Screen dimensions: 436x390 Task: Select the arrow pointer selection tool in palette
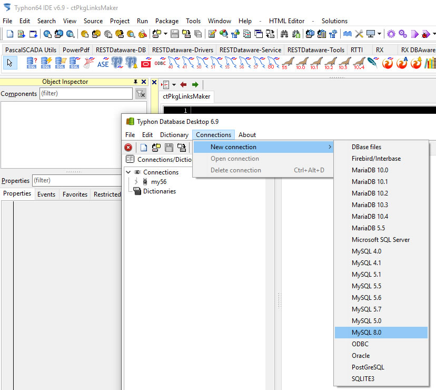coord(10,63)
